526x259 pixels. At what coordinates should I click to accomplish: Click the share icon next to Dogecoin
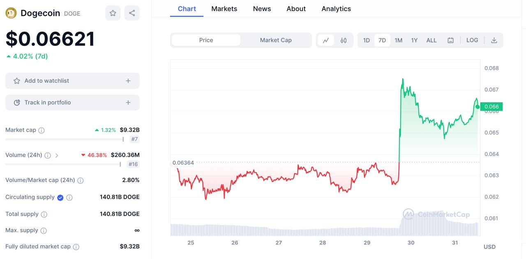(132, 13)
